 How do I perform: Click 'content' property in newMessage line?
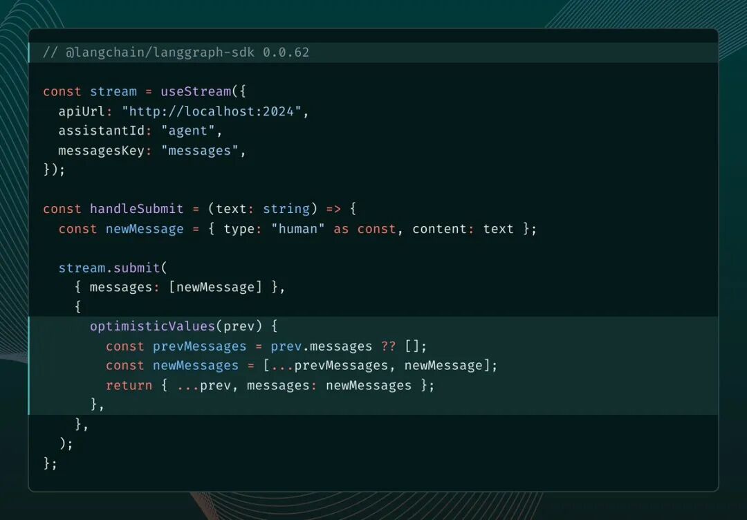point(440,229)
